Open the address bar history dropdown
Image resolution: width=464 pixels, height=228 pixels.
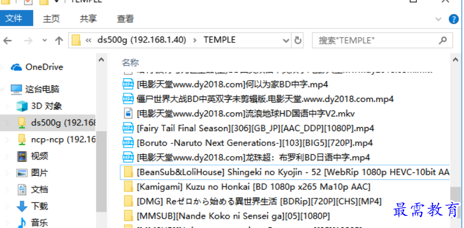286,41
